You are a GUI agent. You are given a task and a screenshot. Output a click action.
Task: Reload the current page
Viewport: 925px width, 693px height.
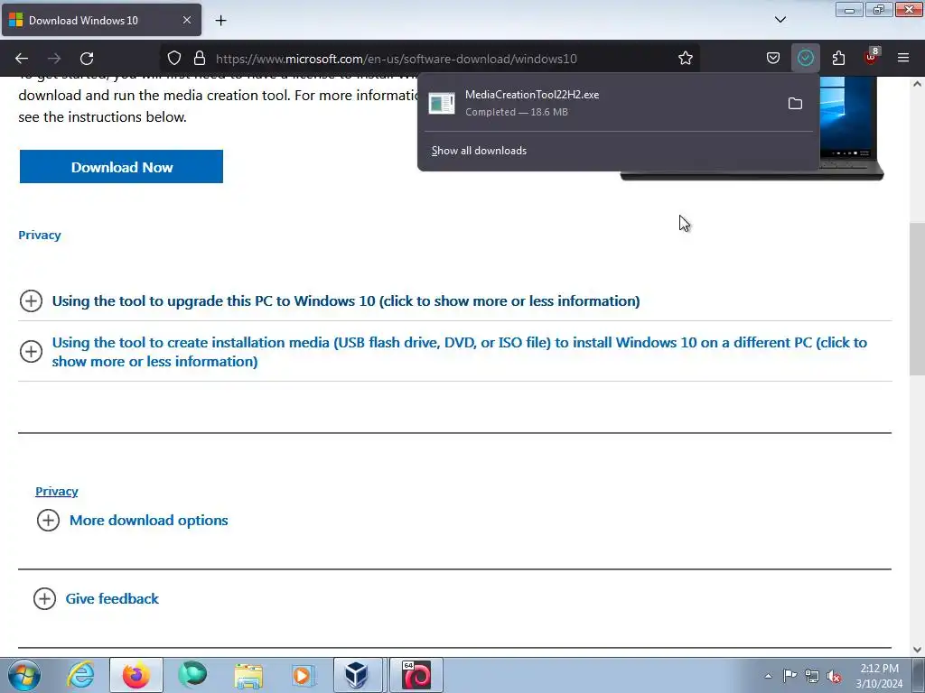point(87,59)
